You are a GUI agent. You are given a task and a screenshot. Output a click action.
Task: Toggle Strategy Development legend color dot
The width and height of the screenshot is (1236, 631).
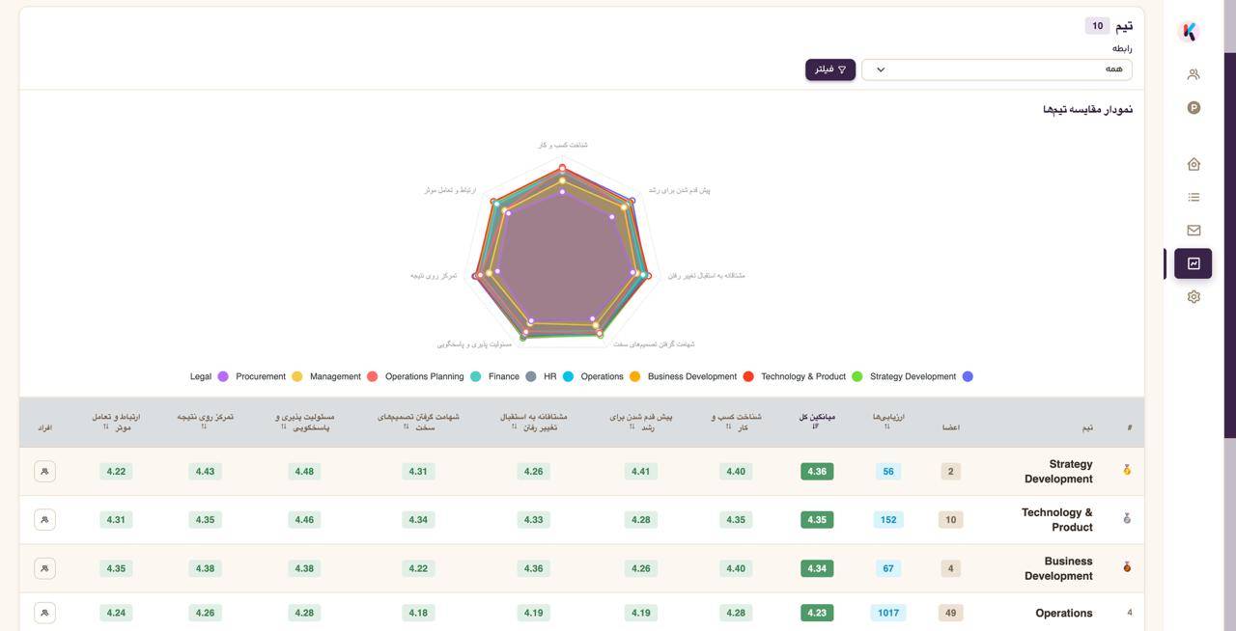[968, 376]
